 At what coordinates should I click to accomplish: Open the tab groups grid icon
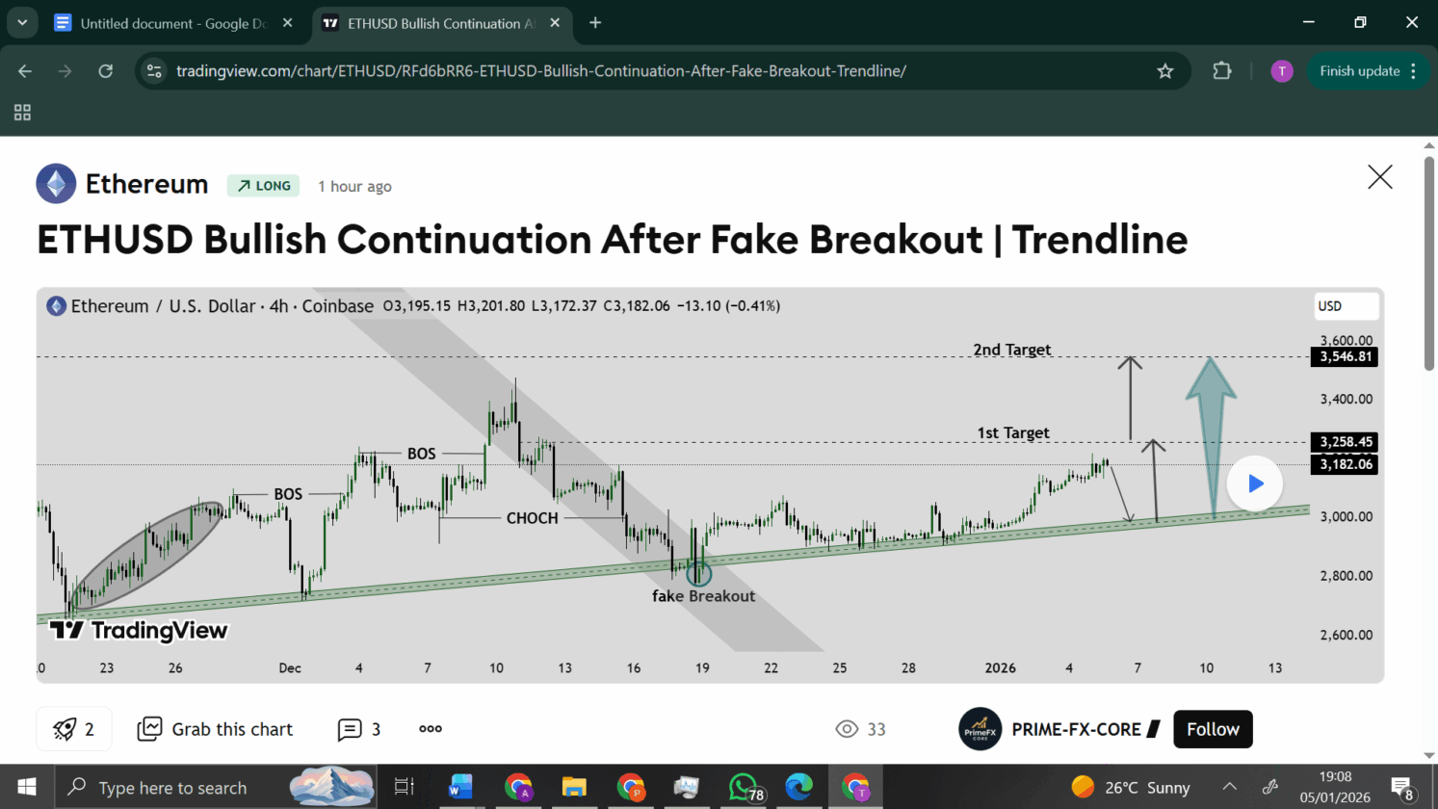22,113
